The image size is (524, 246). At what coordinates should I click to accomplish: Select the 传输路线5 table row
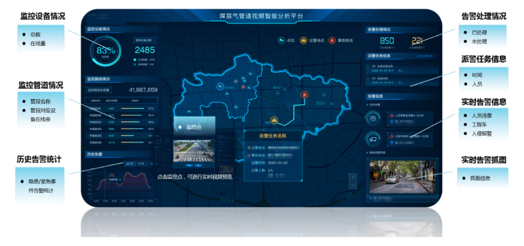(122, 135)
